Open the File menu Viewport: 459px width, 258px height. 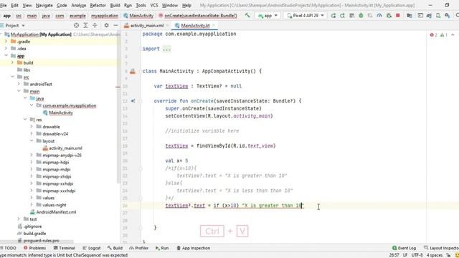[4, 5]
